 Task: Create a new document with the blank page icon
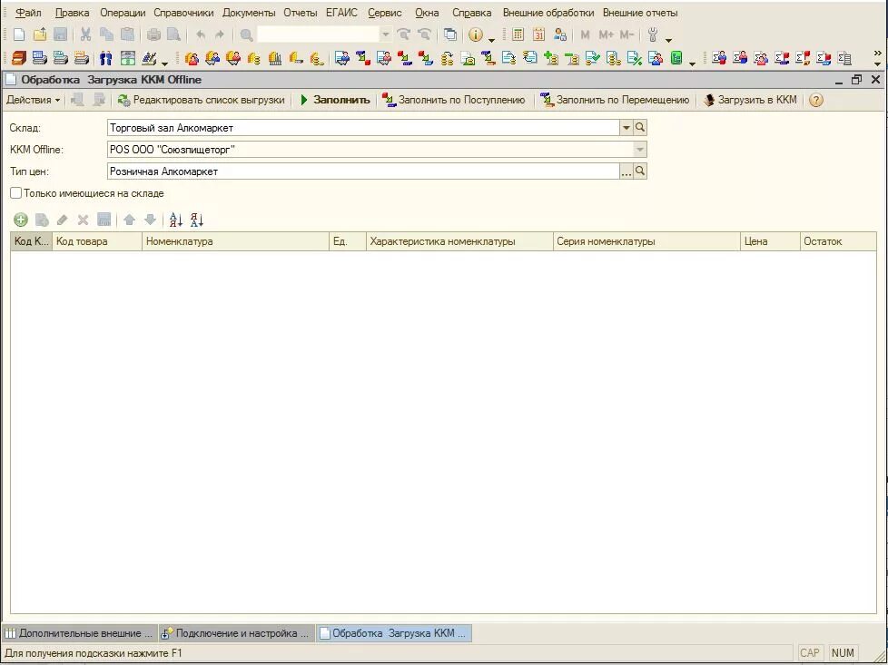(19, 34)
